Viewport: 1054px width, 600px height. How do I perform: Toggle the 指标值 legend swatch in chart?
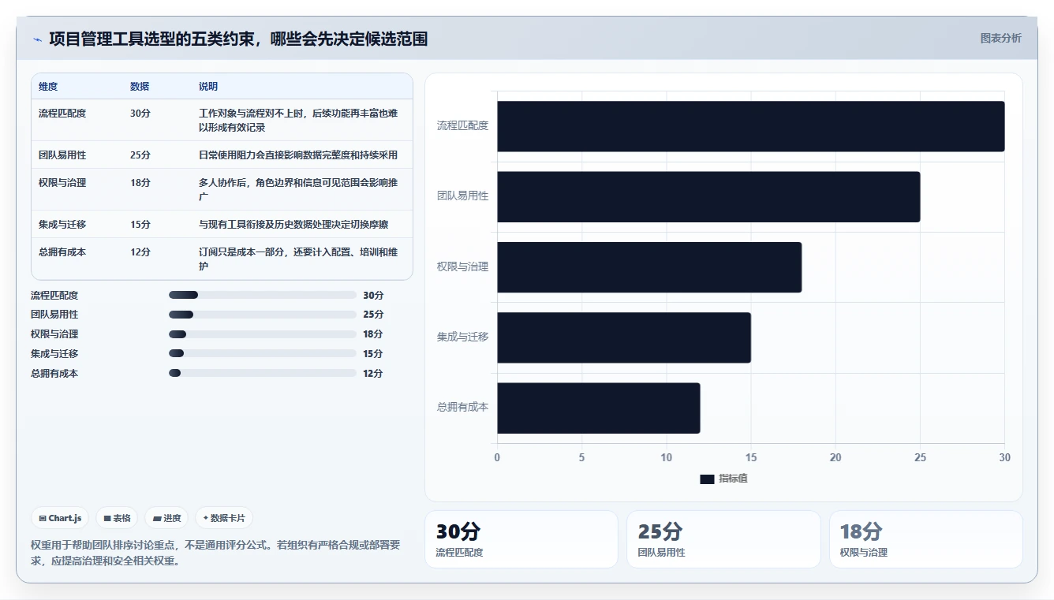707,479
